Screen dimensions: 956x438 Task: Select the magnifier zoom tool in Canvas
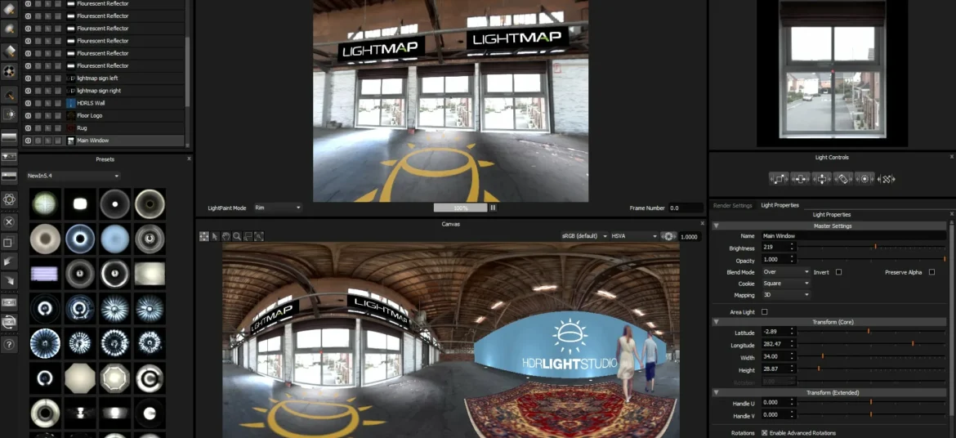click(x=237, y=236)
